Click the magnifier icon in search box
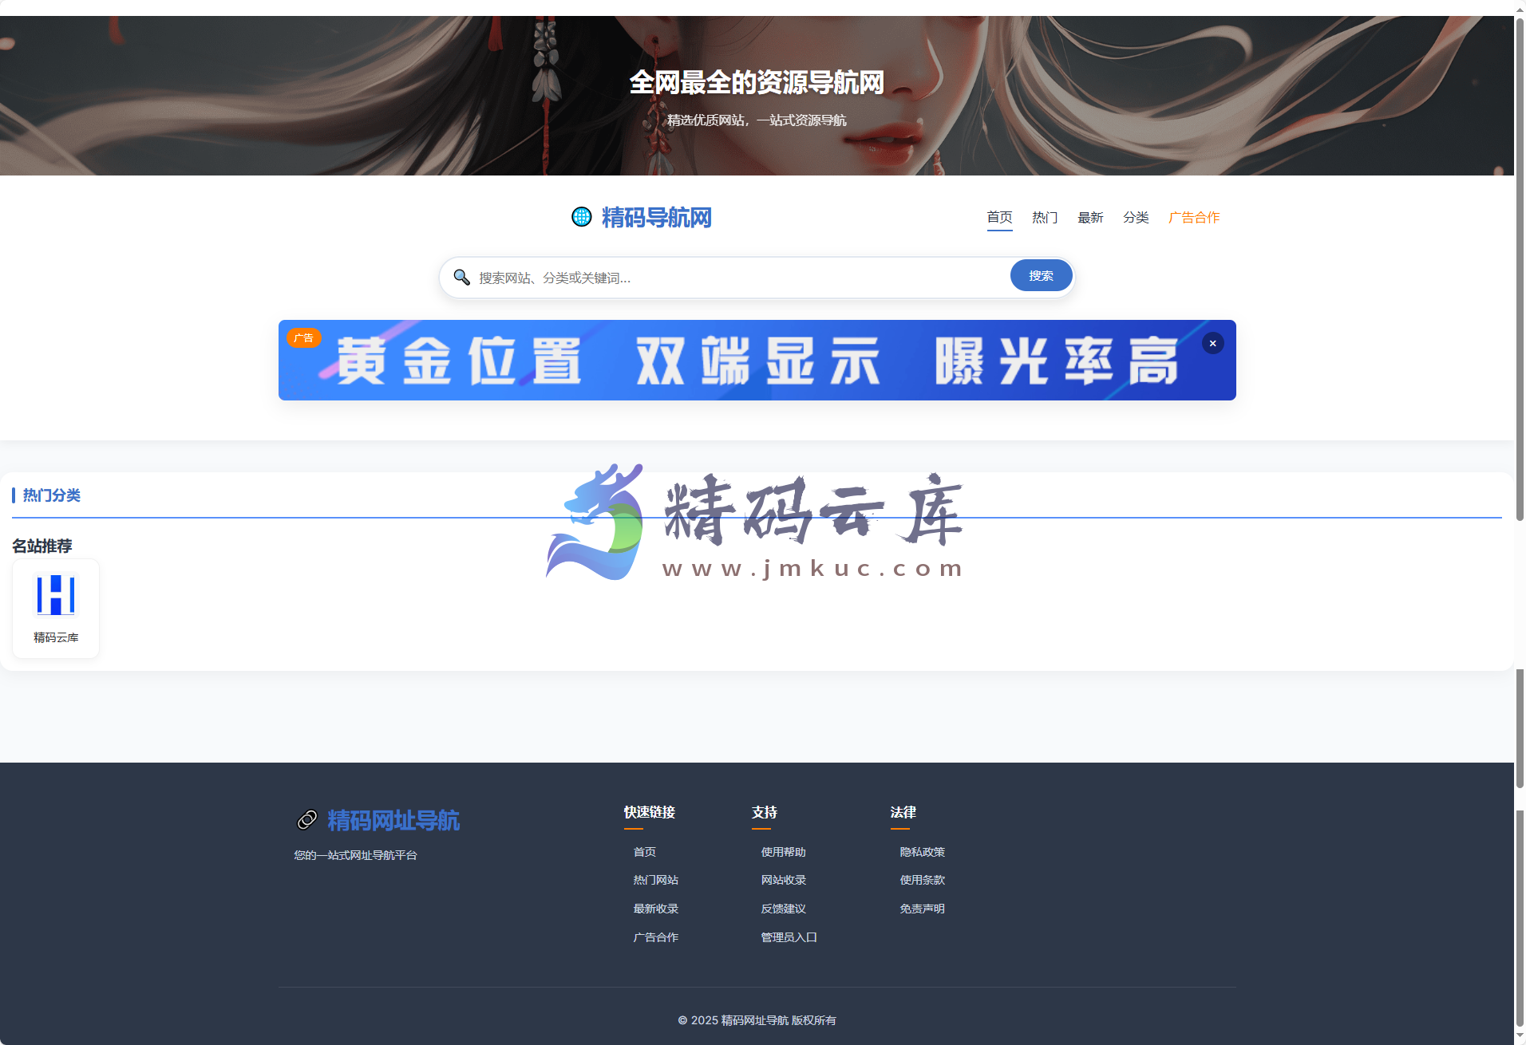This screenshot has height=1045, width=1526. click(x=461, y=277)
